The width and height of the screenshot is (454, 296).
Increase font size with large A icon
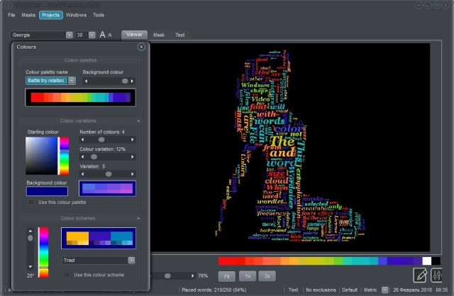(x=102, y=35)
